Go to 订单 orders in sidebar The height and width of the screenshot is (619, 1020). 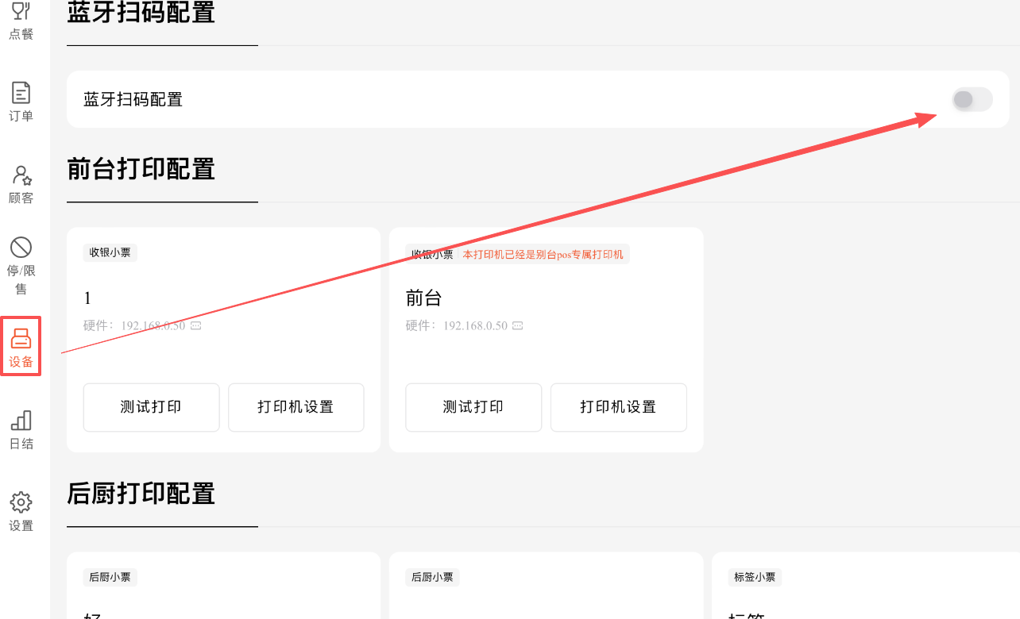[21, 102]
